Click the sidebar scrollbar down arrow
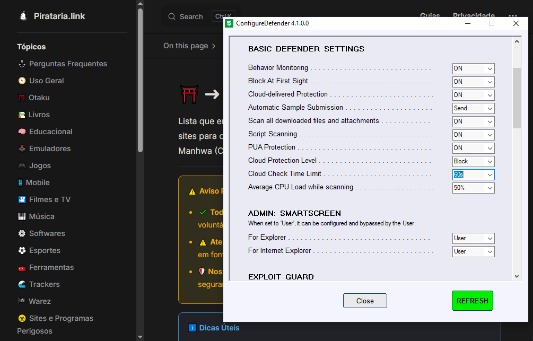 coord(140,337)
